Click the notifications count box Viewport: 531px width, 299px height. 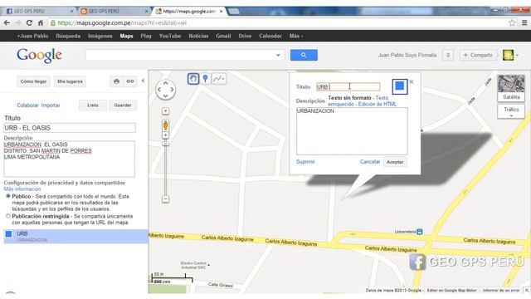tap(448, 55)
